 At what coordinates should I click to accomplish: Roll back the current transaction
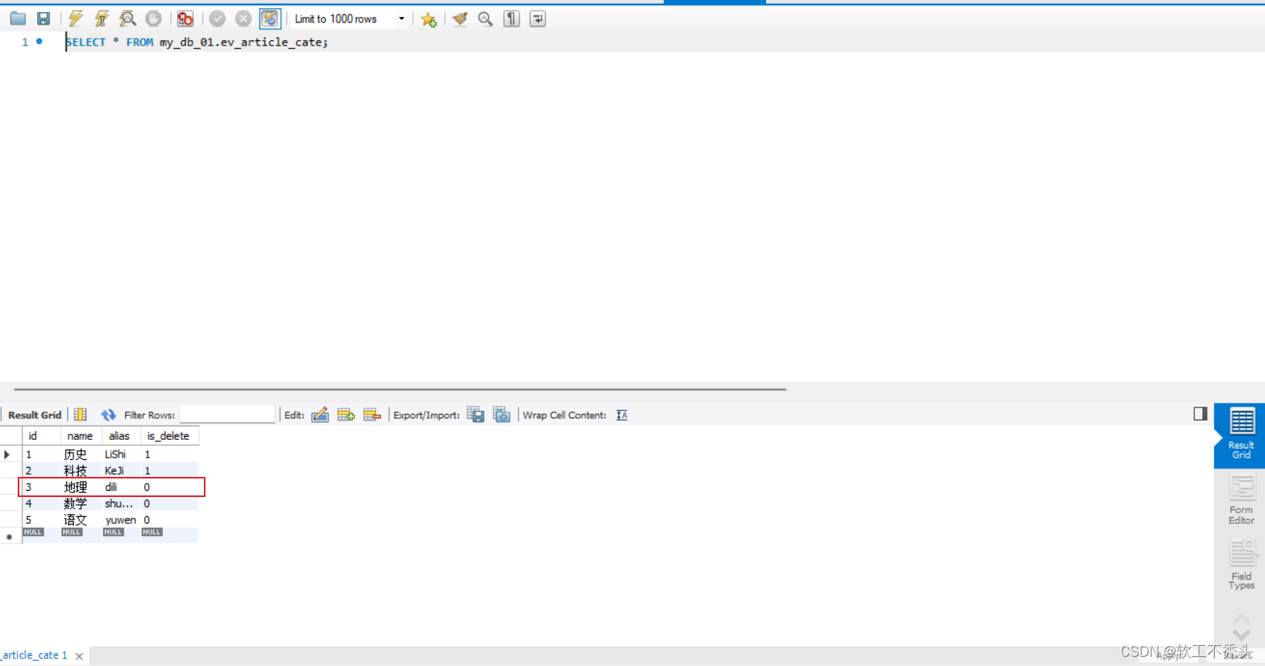pos(243,19)
